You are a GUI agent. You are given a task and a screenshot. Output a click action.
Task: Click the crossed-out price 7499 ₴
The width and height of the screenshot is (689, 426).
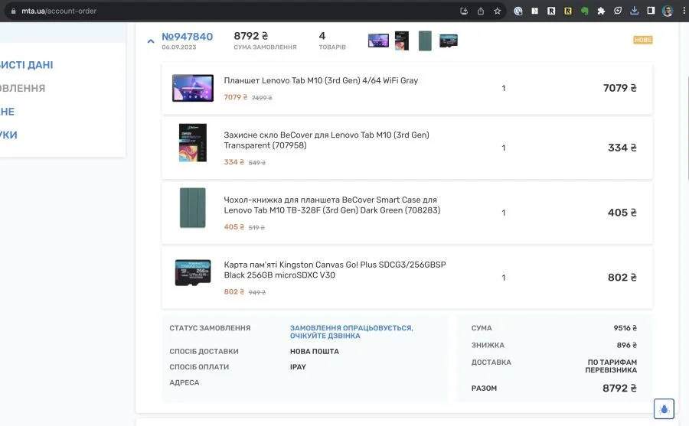[262, 98]
